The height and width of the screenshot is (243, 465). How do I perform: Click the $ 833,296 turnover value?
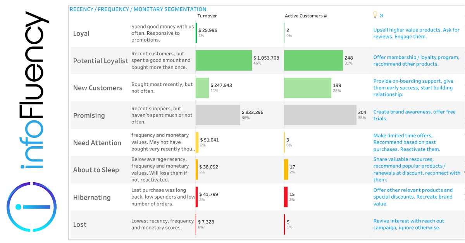[252, 113]
